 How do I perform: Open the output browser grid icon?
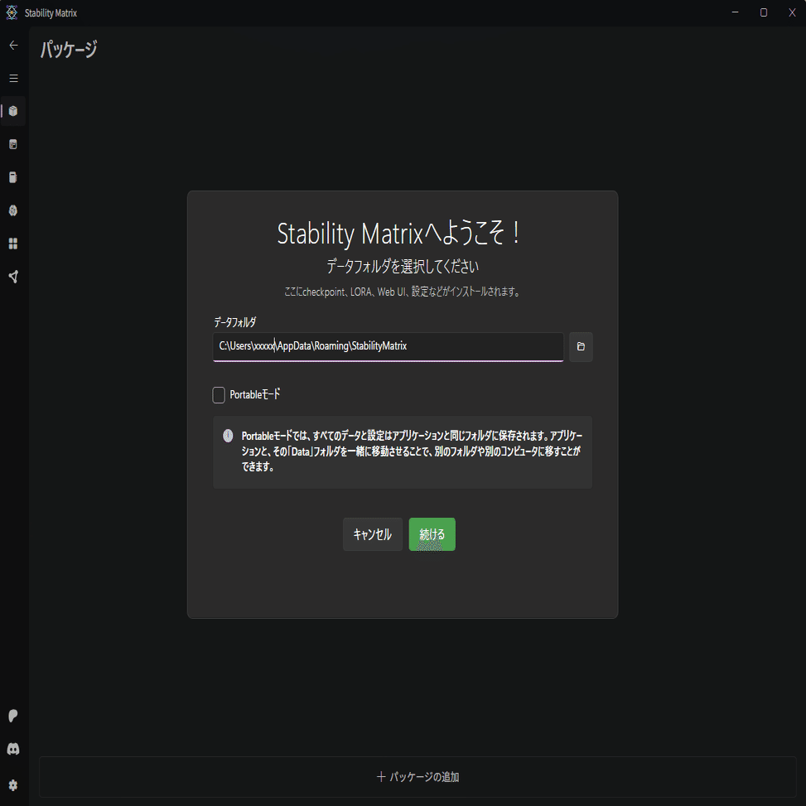[13, 244]
